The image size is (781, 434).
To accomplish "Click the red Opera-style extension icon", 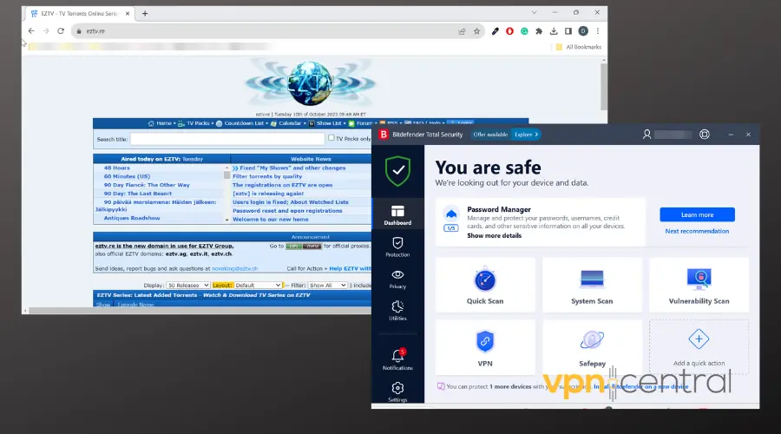I will coord(509,31).
